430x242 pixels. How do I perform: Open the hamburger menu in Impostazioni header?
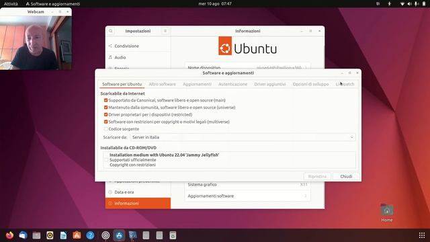pyautogui.click(x=165, y=31)
